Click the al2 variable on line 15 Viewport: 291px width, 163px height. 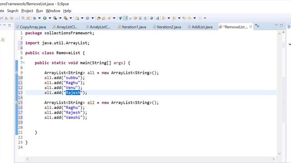91,103
